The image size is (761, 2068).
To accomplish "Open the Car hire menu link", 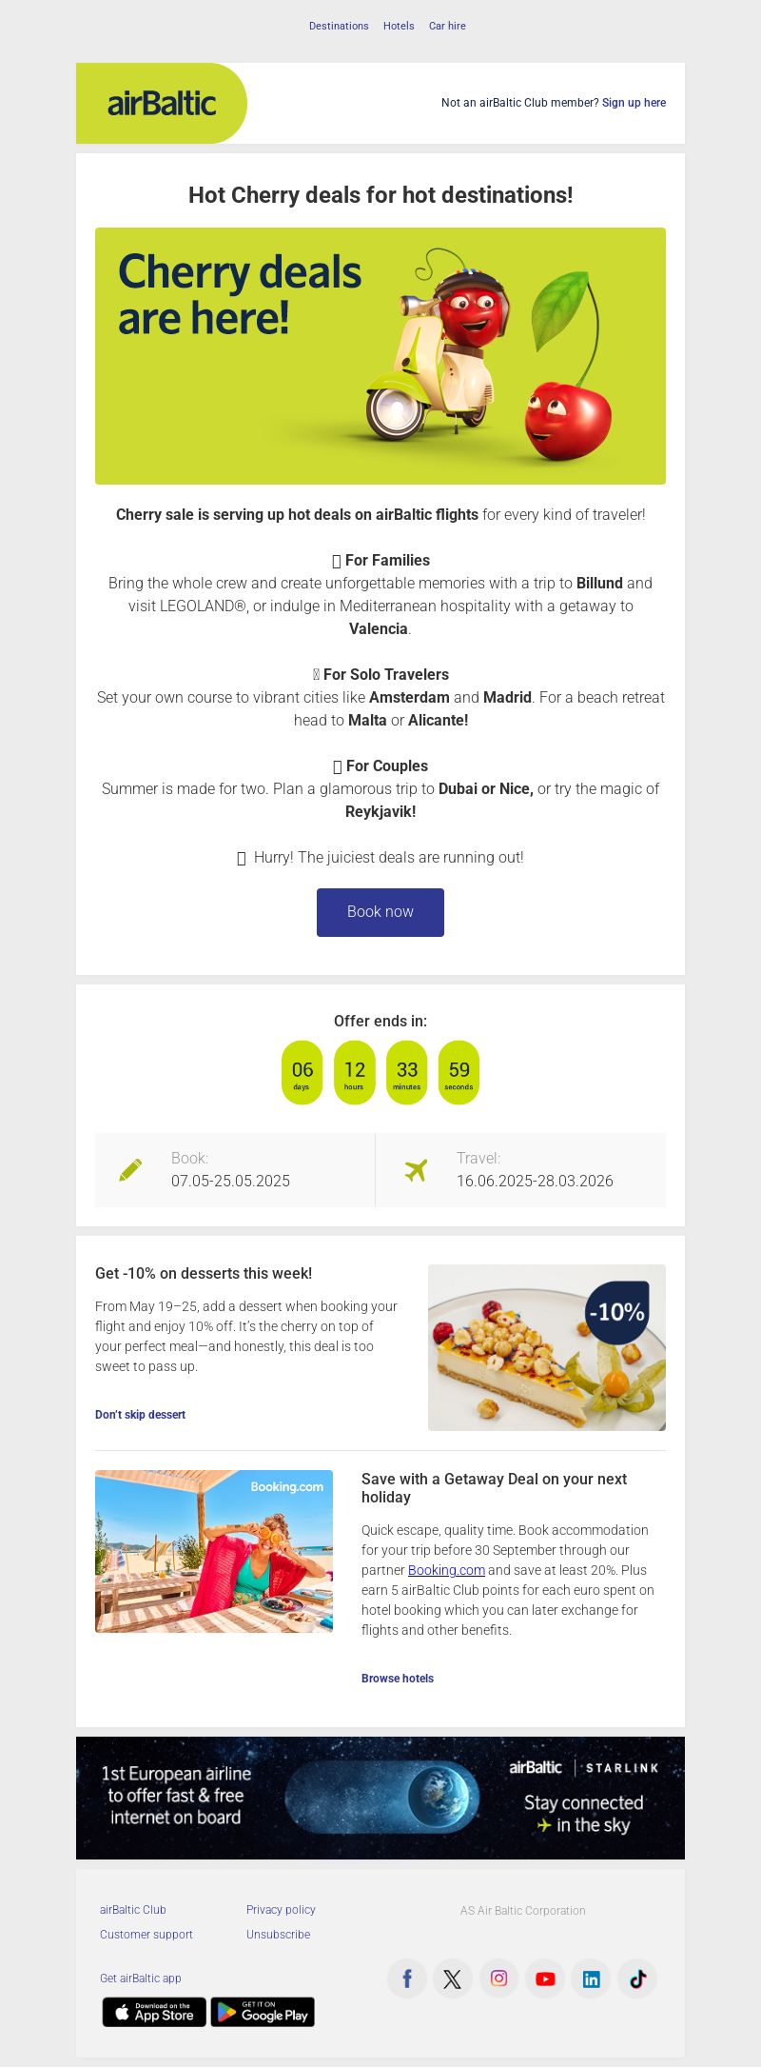I will point(447,26).
